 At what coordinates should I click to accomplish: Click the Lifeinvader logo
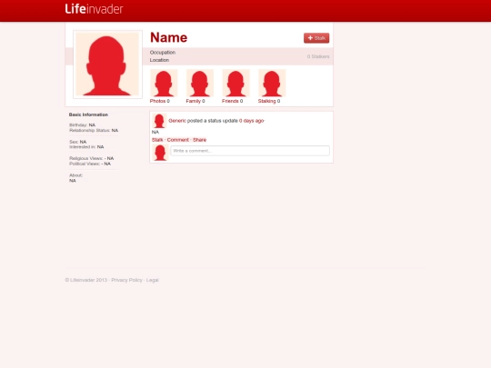click(x=94, y=9)
